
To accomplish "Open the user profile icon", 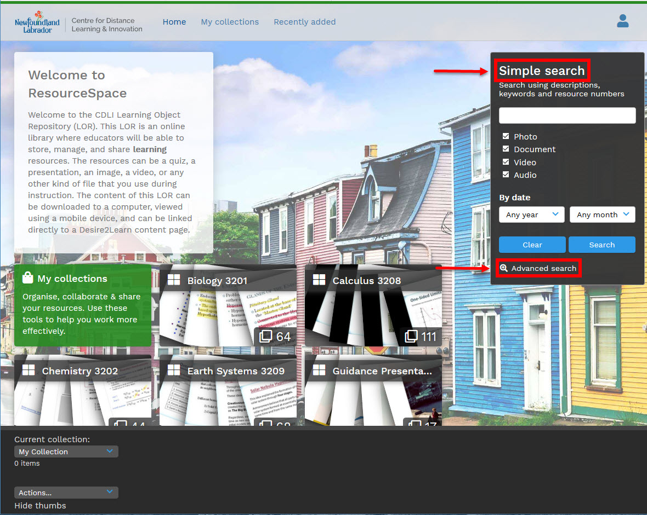I will pyautogui.click(x=623, y=21).
